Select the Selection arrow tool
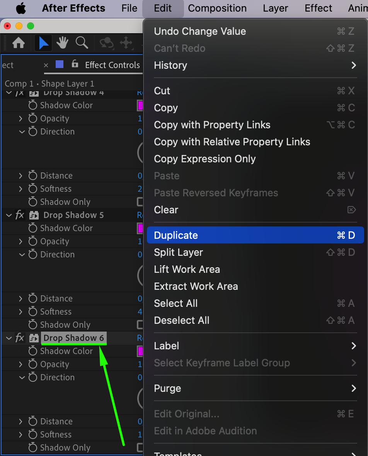 click(44, 43)
